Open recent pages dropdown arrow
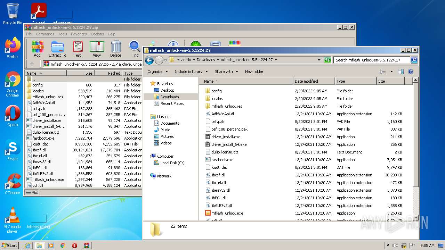Screen dimensions: 445x250 coord(166,60)
